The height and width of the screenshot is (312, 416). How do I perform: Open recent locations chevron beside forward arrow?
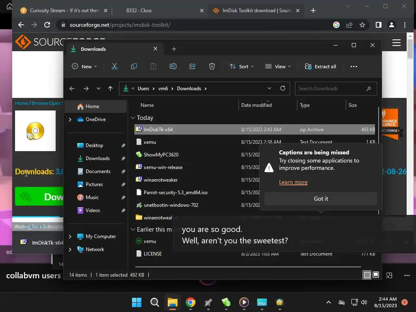[98, 89]
